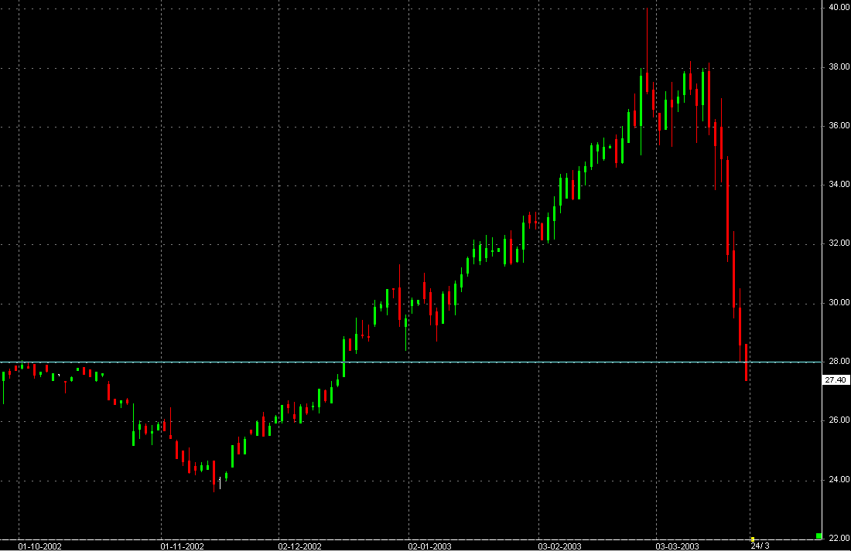Select the cyan horizontal line at 28.00

pyautogui.click(x=410, y=362)
